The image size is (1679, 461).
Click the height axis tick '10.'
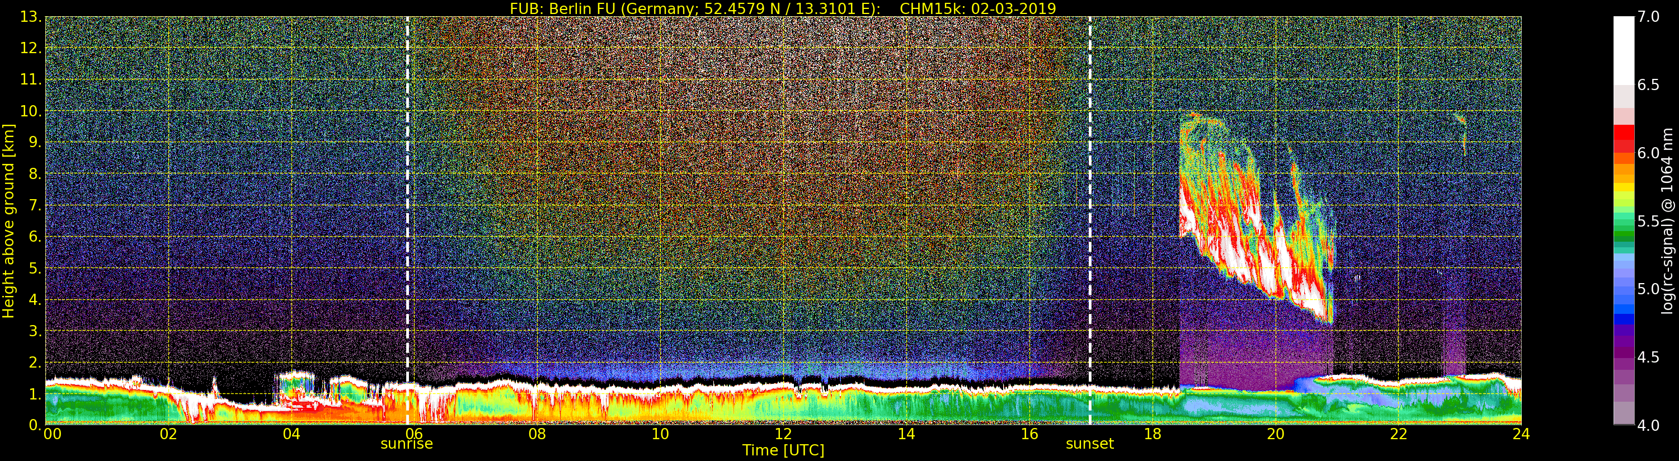31,111
